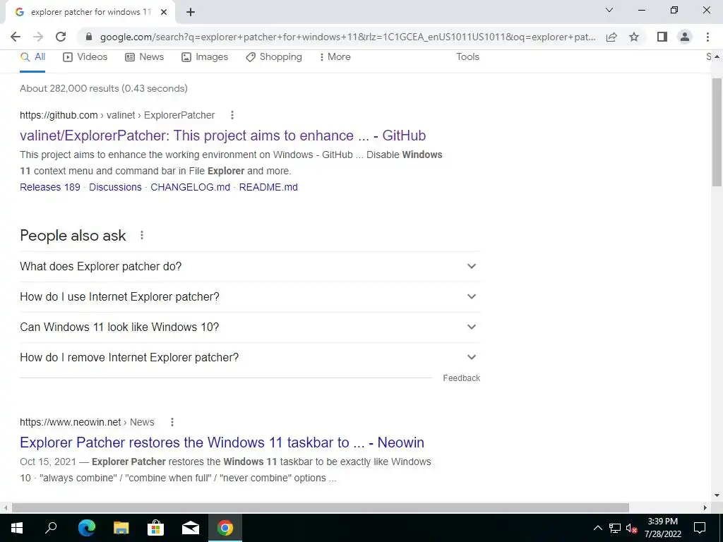This screenshot has width=723, height=542.
Task: Go back to the previous page
Action: [x=16, y=37]
